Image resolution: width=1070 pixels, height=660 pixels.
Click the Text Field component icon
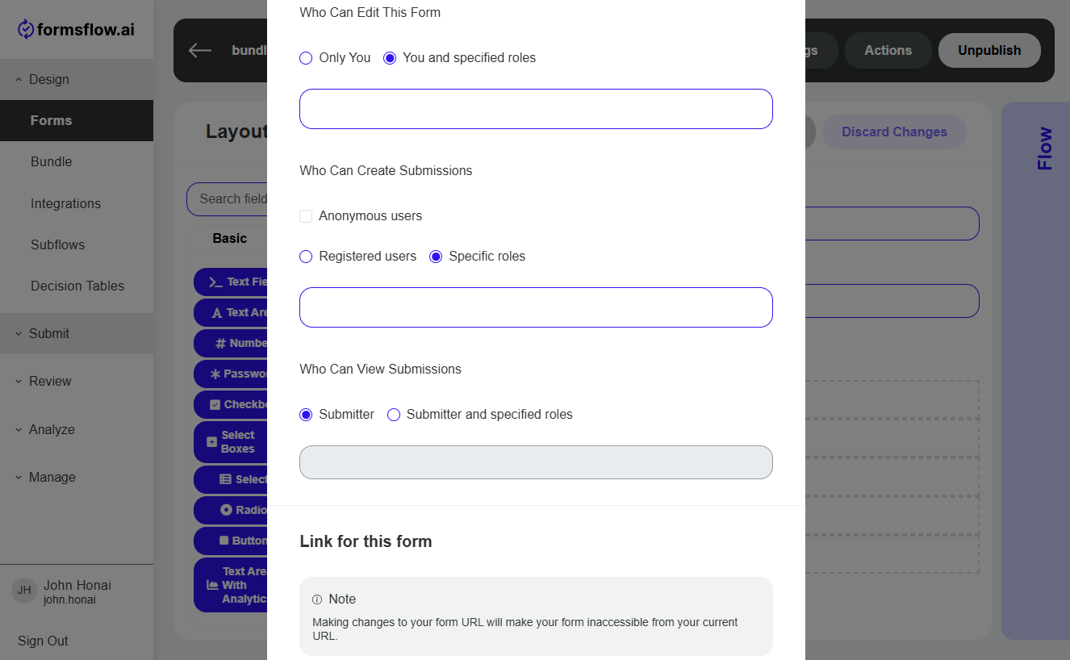tap(215, 282)
